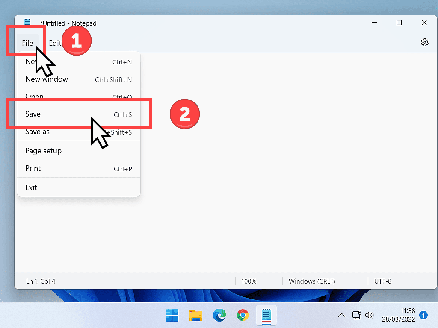Screen dimensions: 438x328
Task: Open the notification badge in the taskbar
Action: (x=423, y=316)
